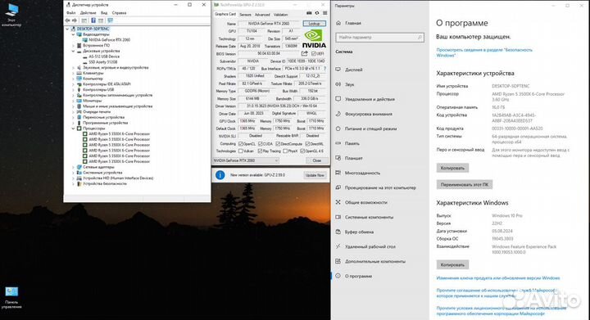The width and height of the screenshot is (590, 320).
Task: Click GPU-Z refresh icon
Action: coord(317,13)
